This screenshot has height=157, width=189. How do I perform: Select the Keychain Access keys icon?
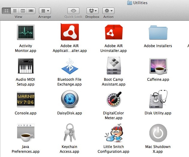coord(70,132)
